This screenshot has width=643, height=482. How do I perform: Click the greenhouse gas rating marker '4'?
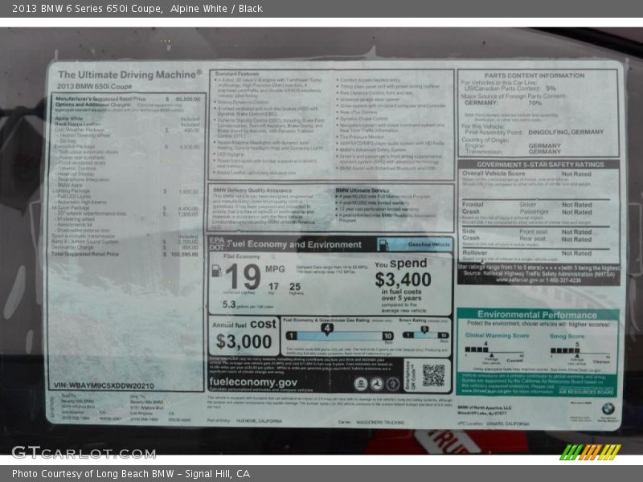point(327,329)
